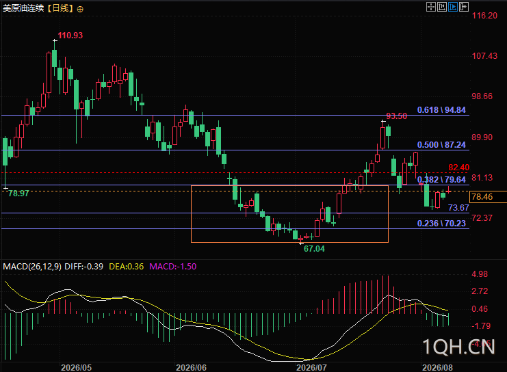Click the 78.97 low price marker
This screenshot has width=507, height=372.
18,194
